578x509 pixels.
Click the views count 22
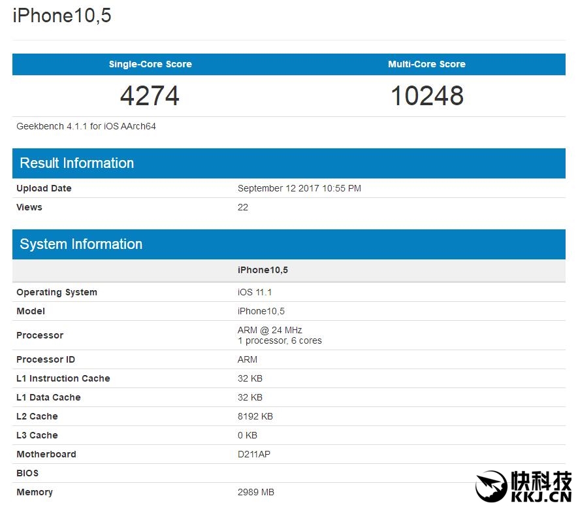click(242, 207)
